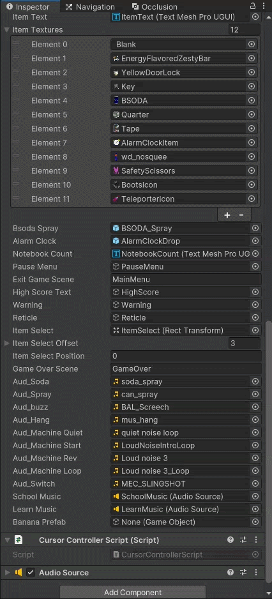
Task: Open object picker for TeleporterIcon
Action: [252, 199]
